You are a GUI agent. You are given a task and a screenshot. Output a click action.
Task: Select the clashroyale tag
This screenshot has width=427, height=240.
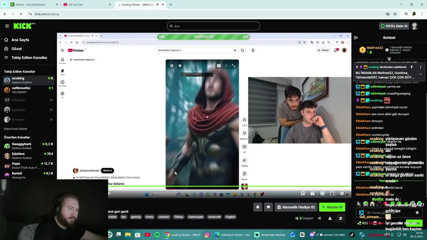coord(196,217)
